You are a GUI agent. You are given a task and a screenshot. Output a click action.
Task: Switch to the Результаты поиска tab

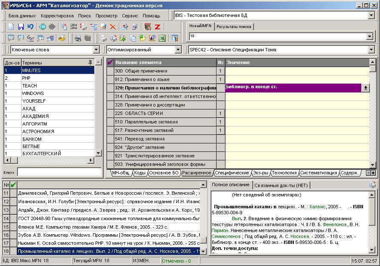click(x=234, y=27)
